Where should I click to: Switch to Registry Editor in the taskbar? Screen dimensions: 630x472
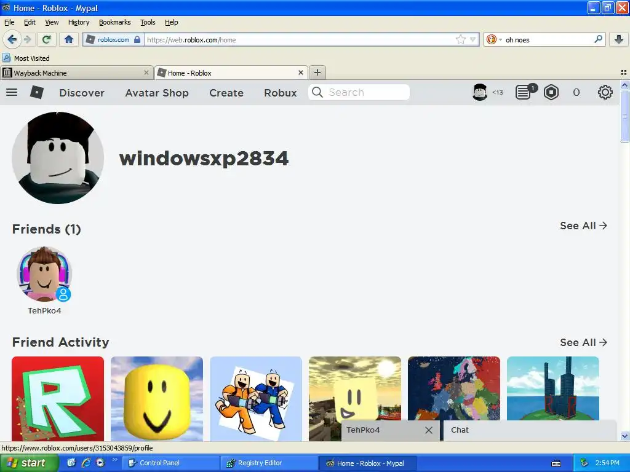(269, 463)
